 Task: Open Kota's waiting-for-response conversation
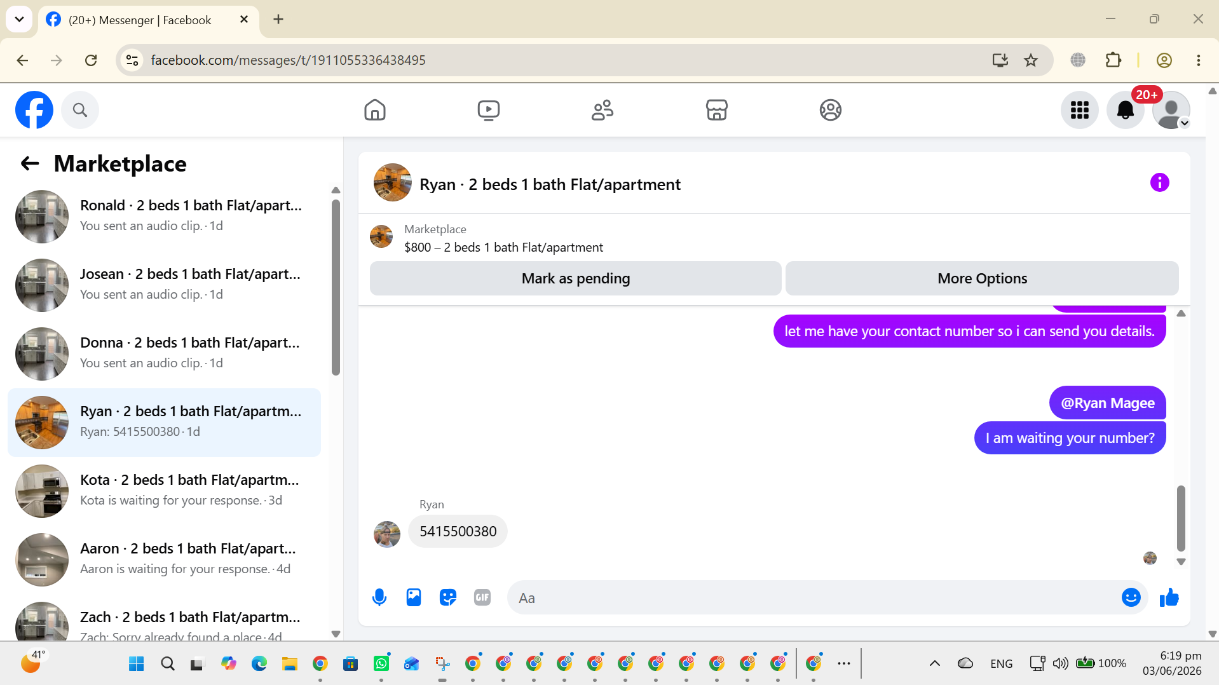(164, 491)
